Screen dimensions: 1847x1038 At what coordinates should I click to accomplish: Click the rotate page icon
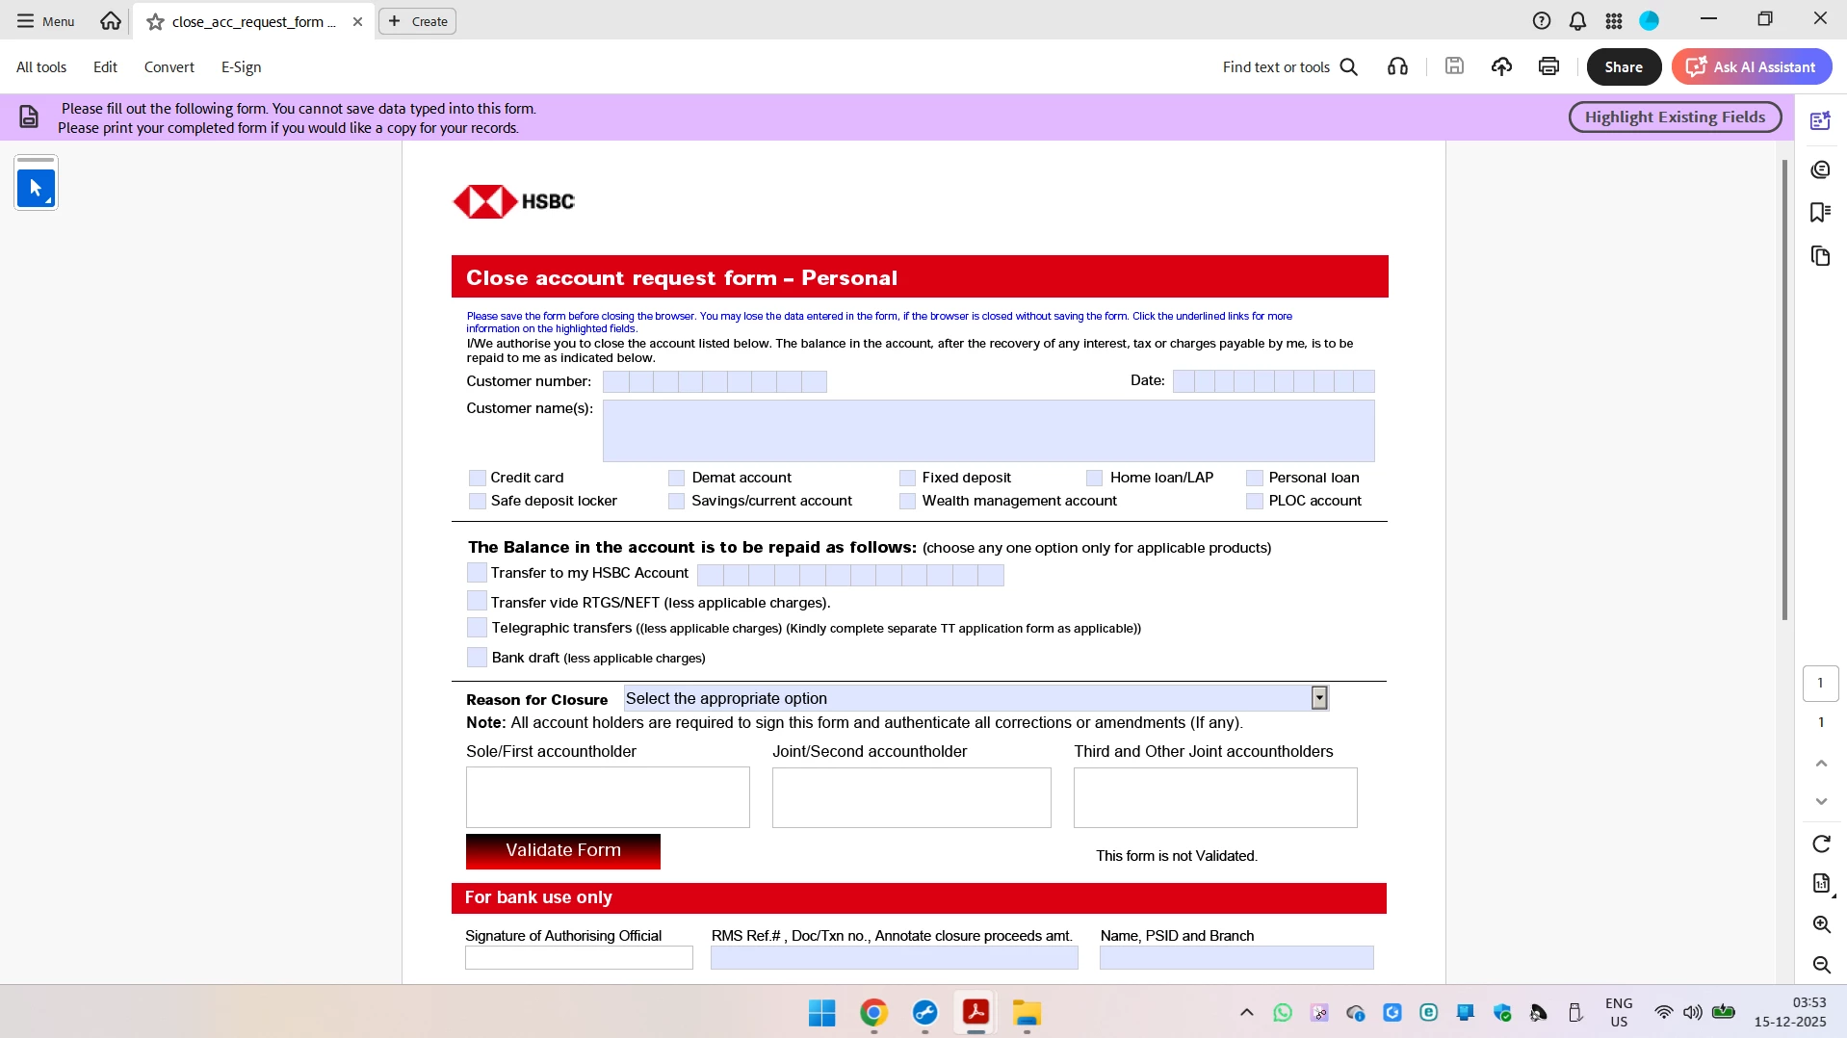pyautogui.click(x=1821, y=843)
